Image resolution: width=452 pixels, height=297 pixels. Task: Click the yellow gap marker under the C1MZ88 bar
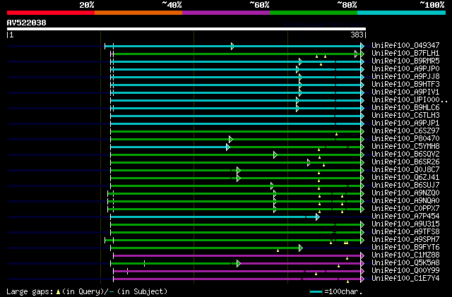tap(347, 258)
